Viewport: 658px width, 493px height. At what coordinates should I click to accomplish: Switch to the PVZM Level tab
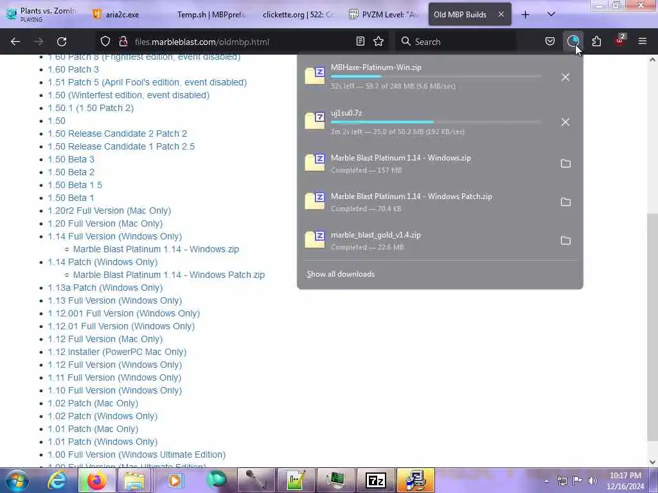384,14
